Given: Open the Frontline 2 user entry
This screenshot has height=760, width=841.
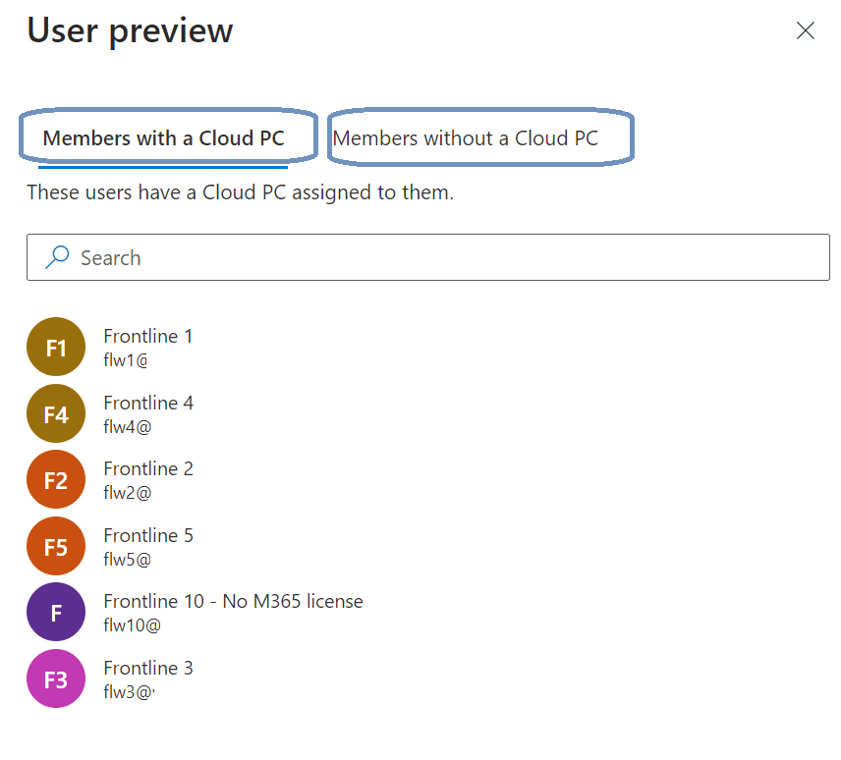Looking at the screenshot, I should point(148,468).
